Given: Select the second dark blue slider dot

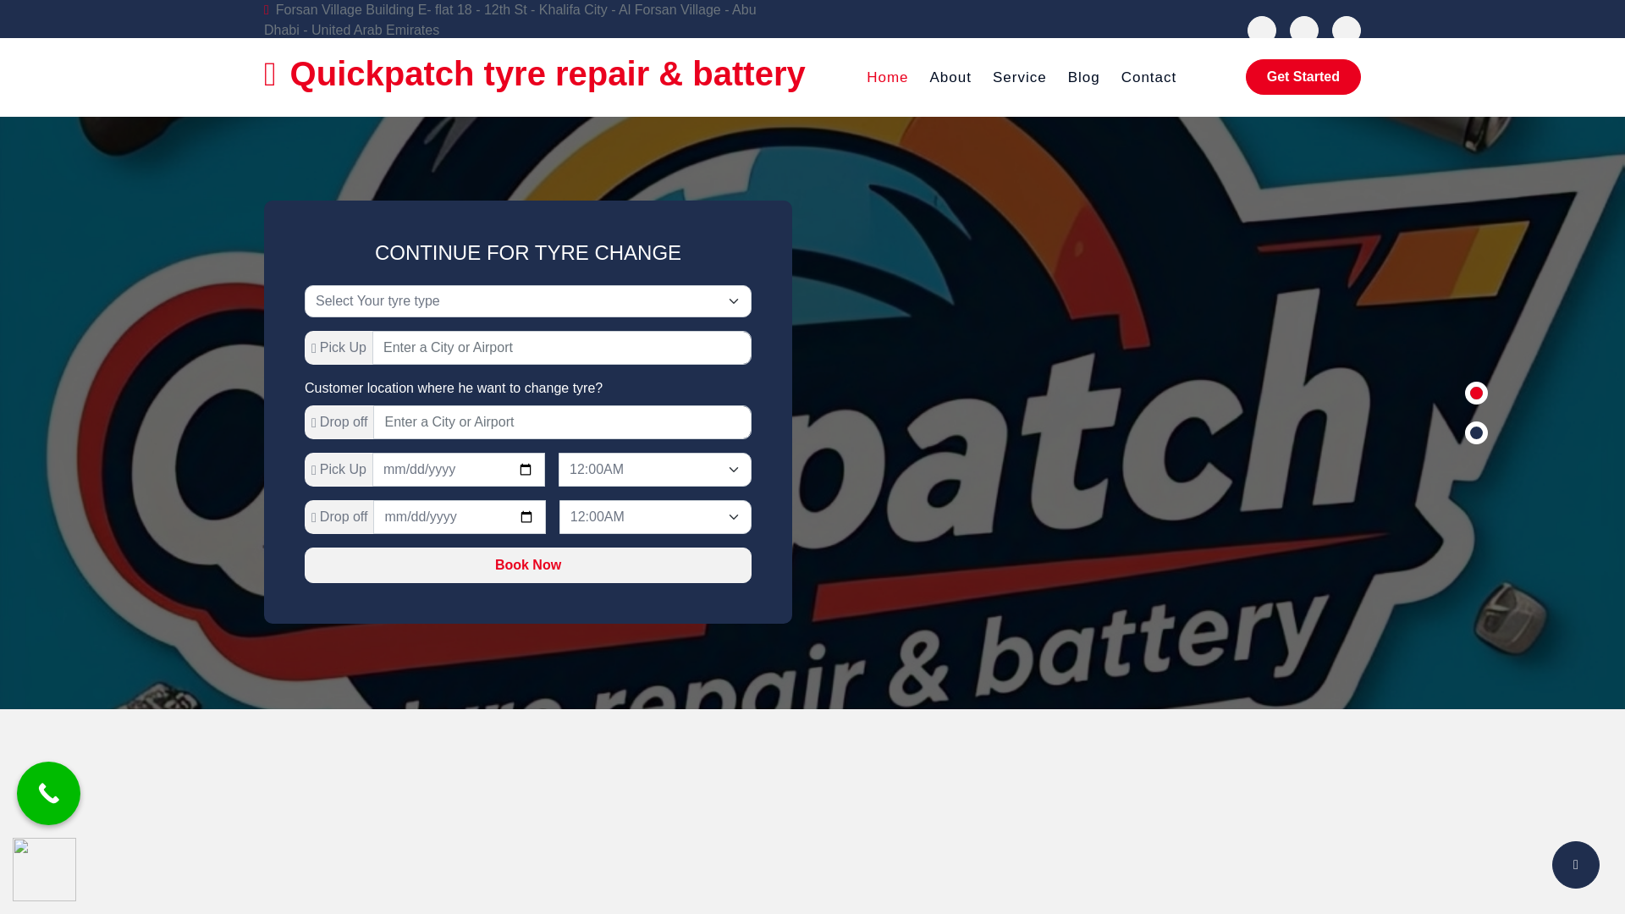Looking at the screenshot, I should coord(1476,432).
